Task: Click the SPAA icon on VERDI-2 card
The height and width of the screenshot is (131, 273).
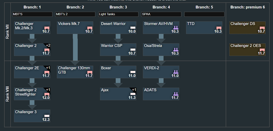Action: [176, 72]
